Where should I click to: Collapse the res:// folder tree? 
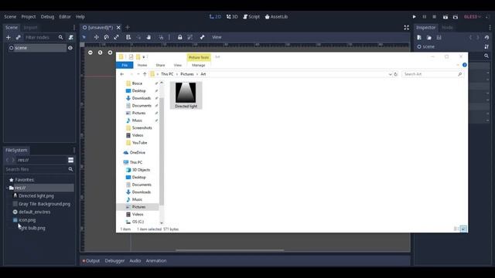pyautogui.click(x=7, y=188)
